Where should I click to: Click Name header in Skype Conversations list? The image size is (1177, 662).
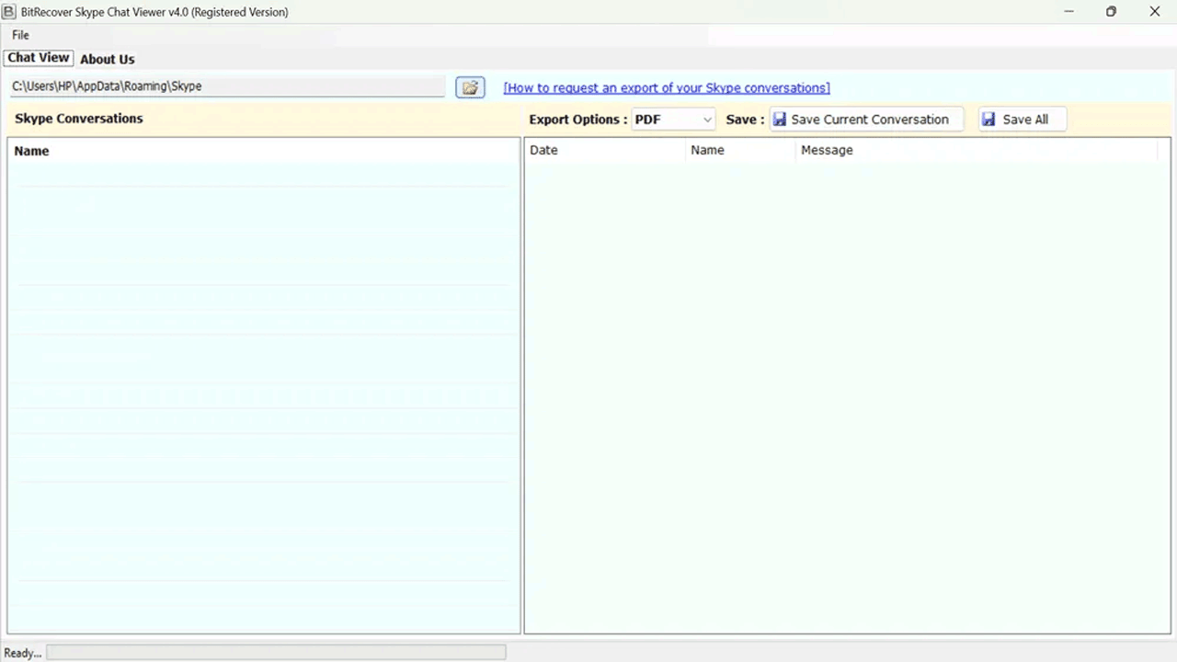[x=264, y=151]
